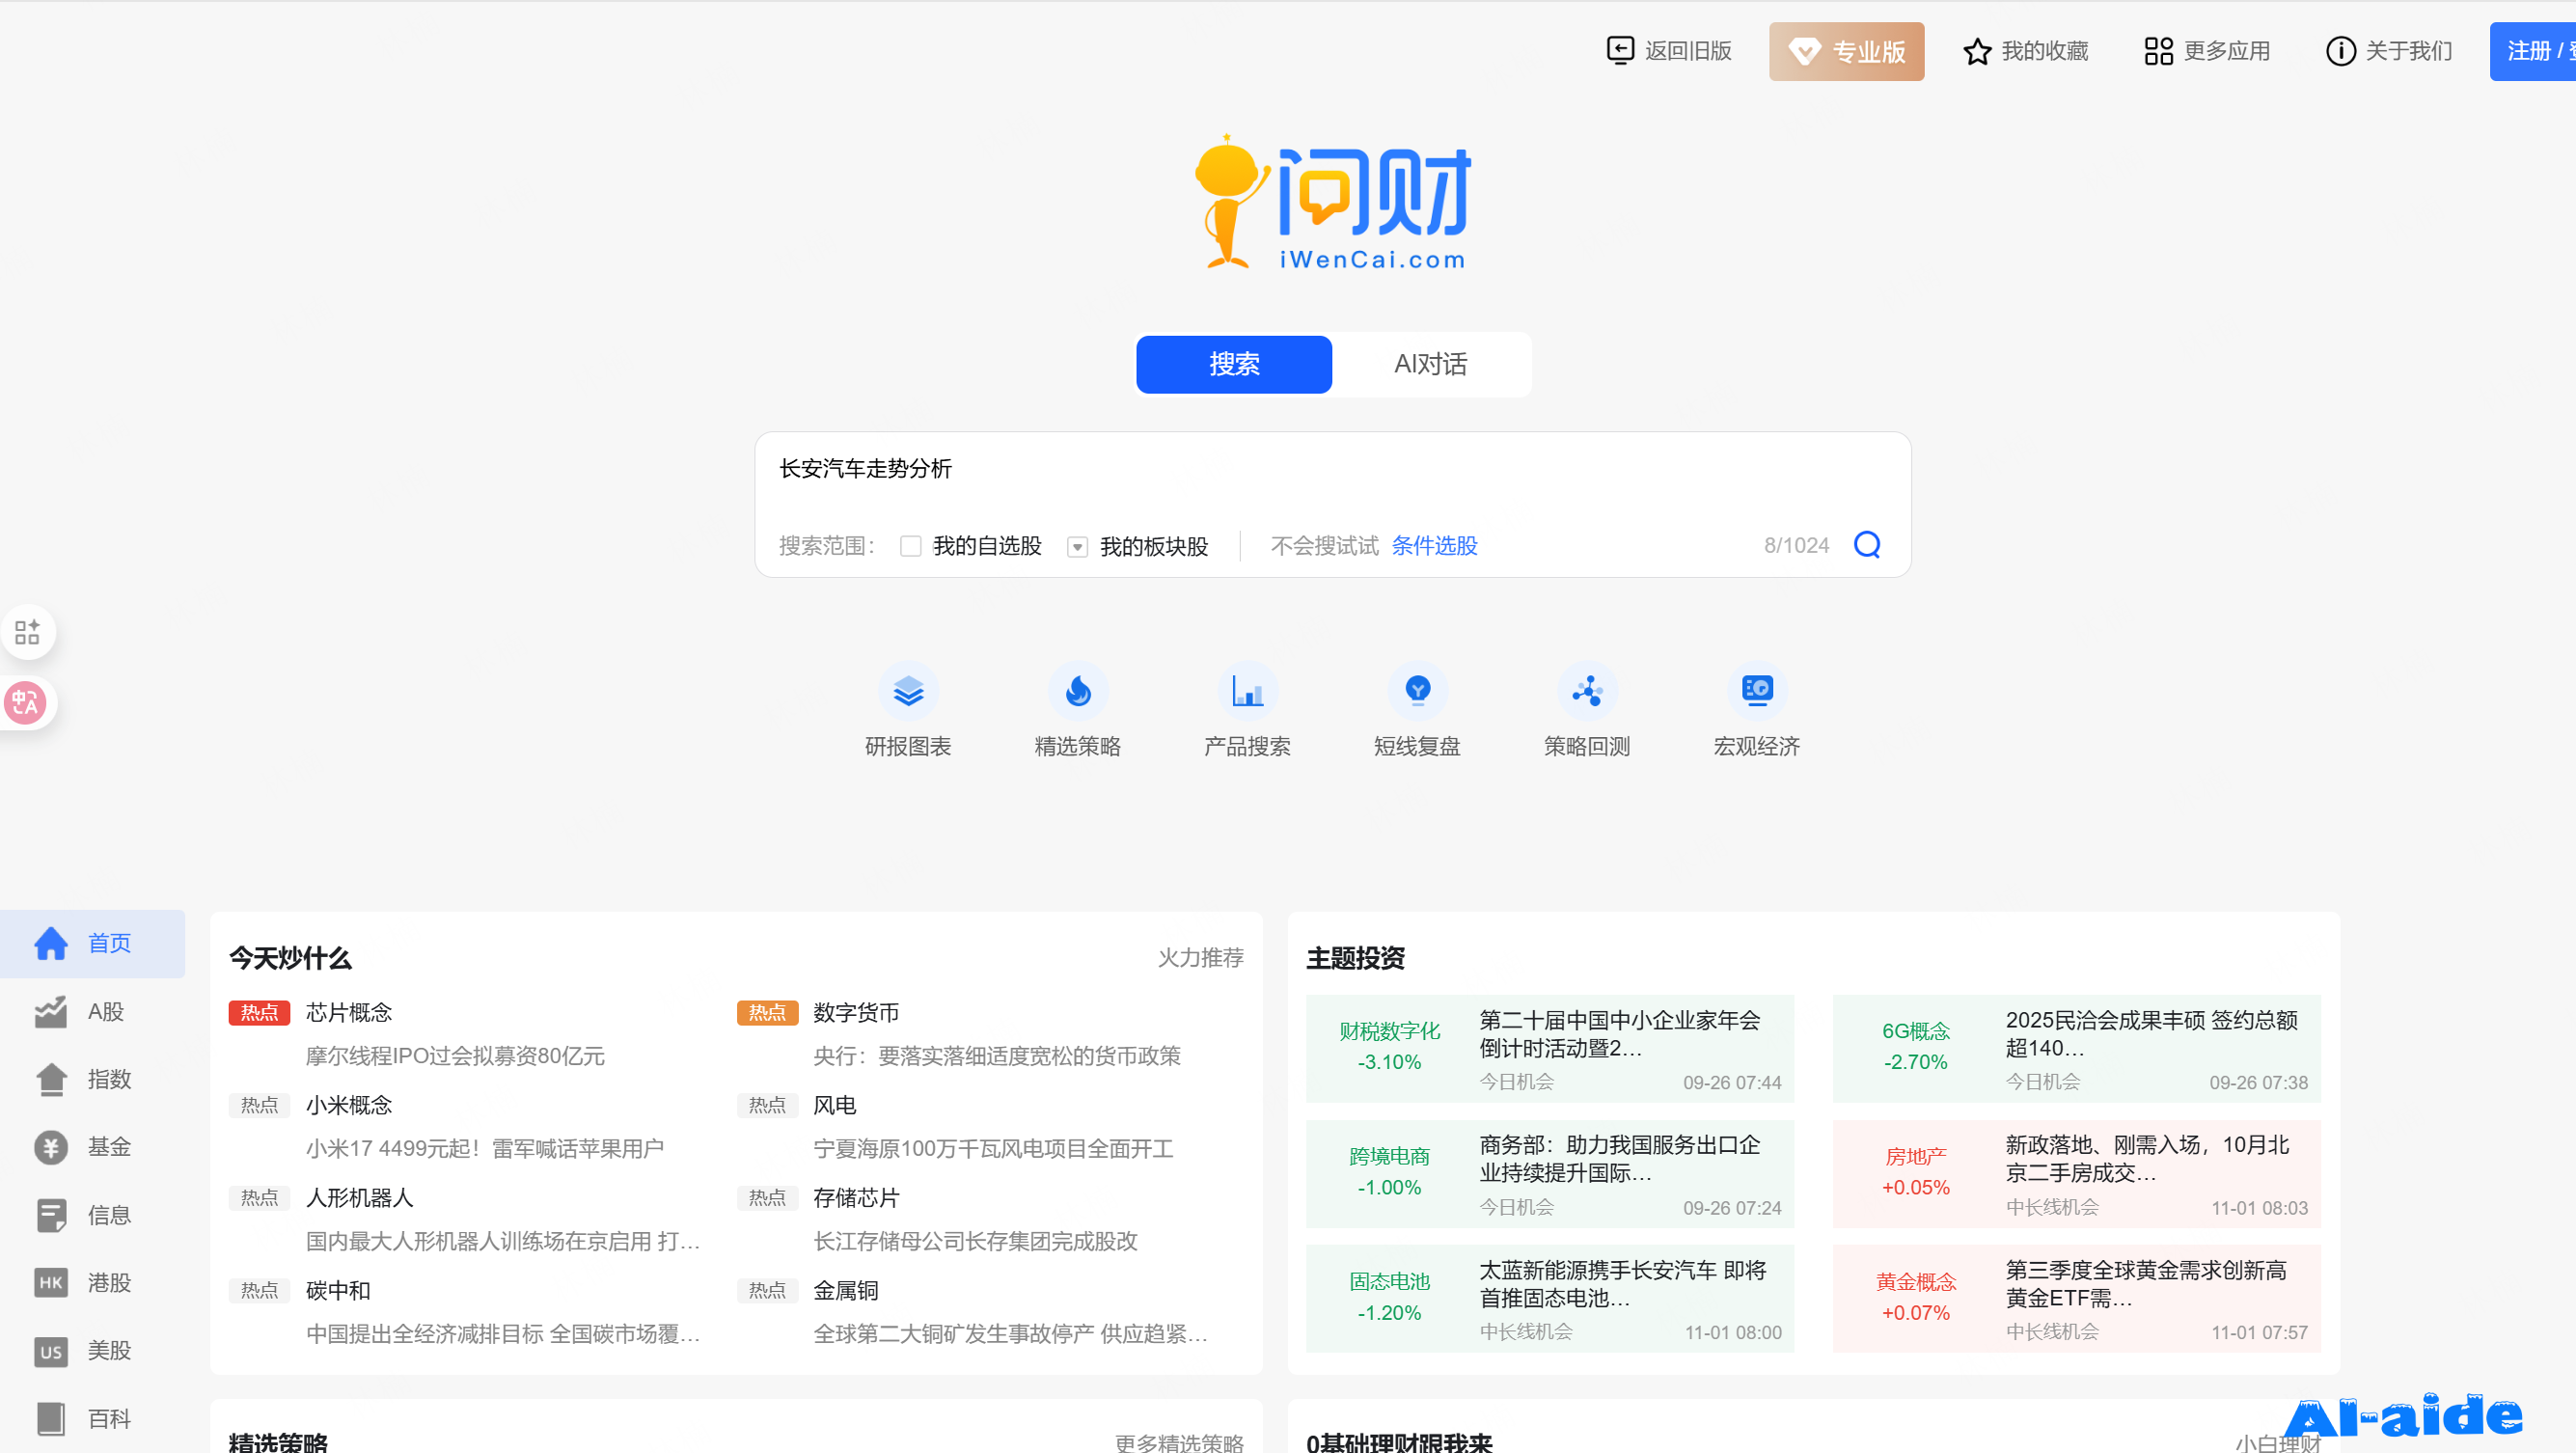The height and width of the screenshot is (1453, 2576).
Task: Open the 短线复盘 icon
Action: tap(1417, 690)
